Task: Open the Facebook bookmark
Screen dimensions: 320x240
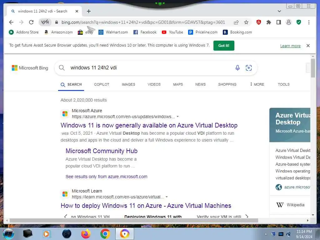Action: click(x=145, y=32)
